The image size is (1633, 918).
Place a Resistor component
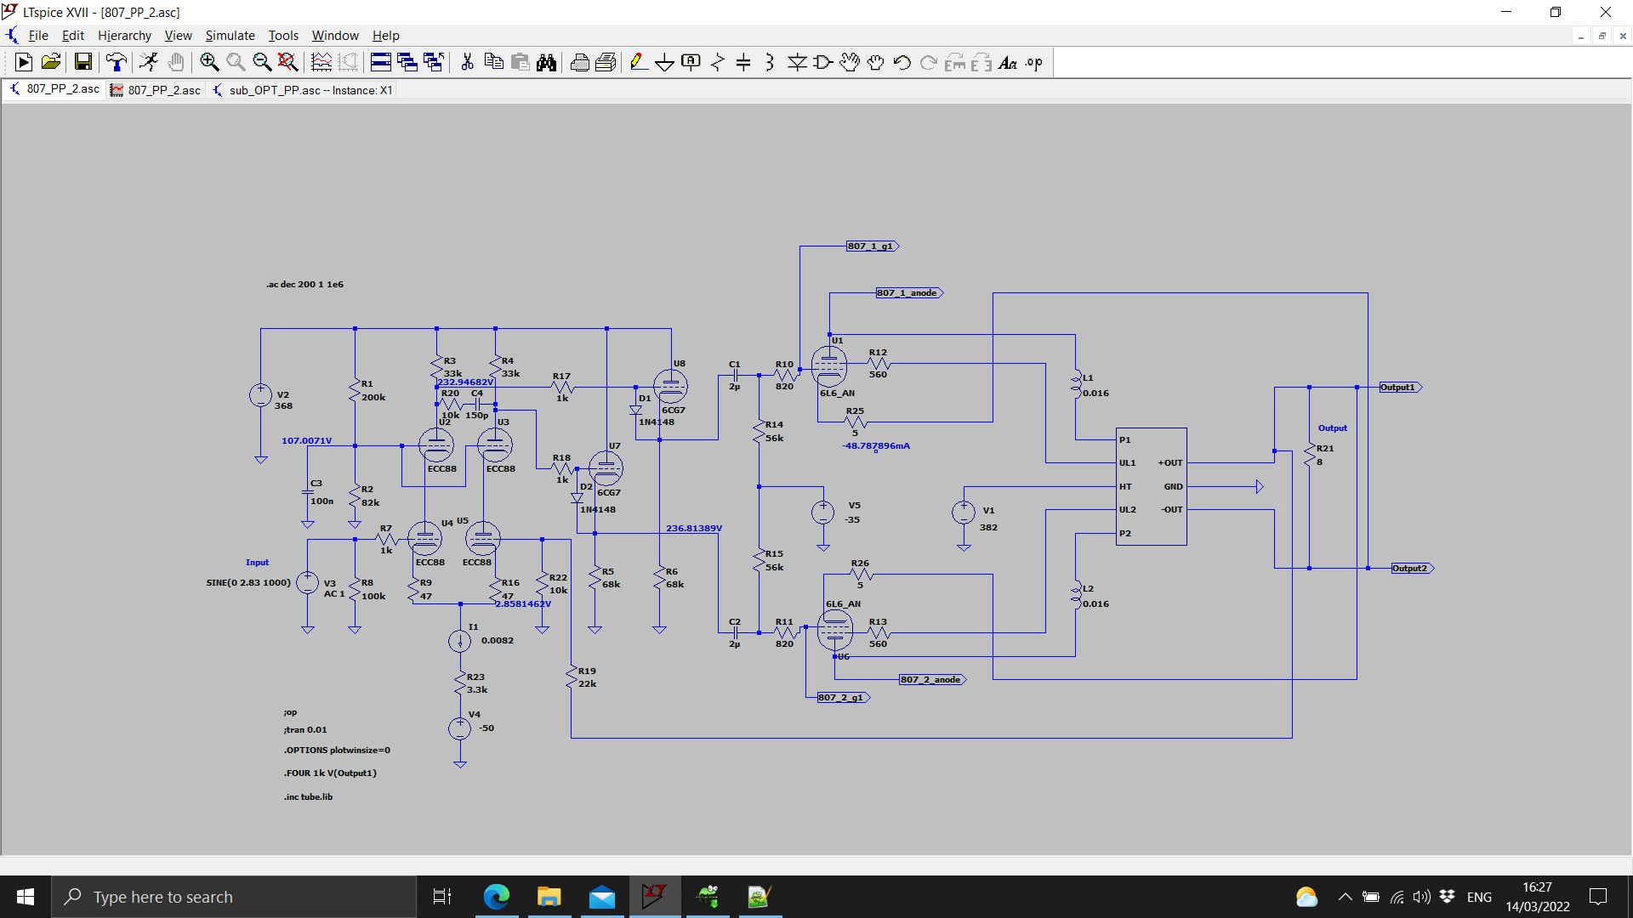[717, 62]
